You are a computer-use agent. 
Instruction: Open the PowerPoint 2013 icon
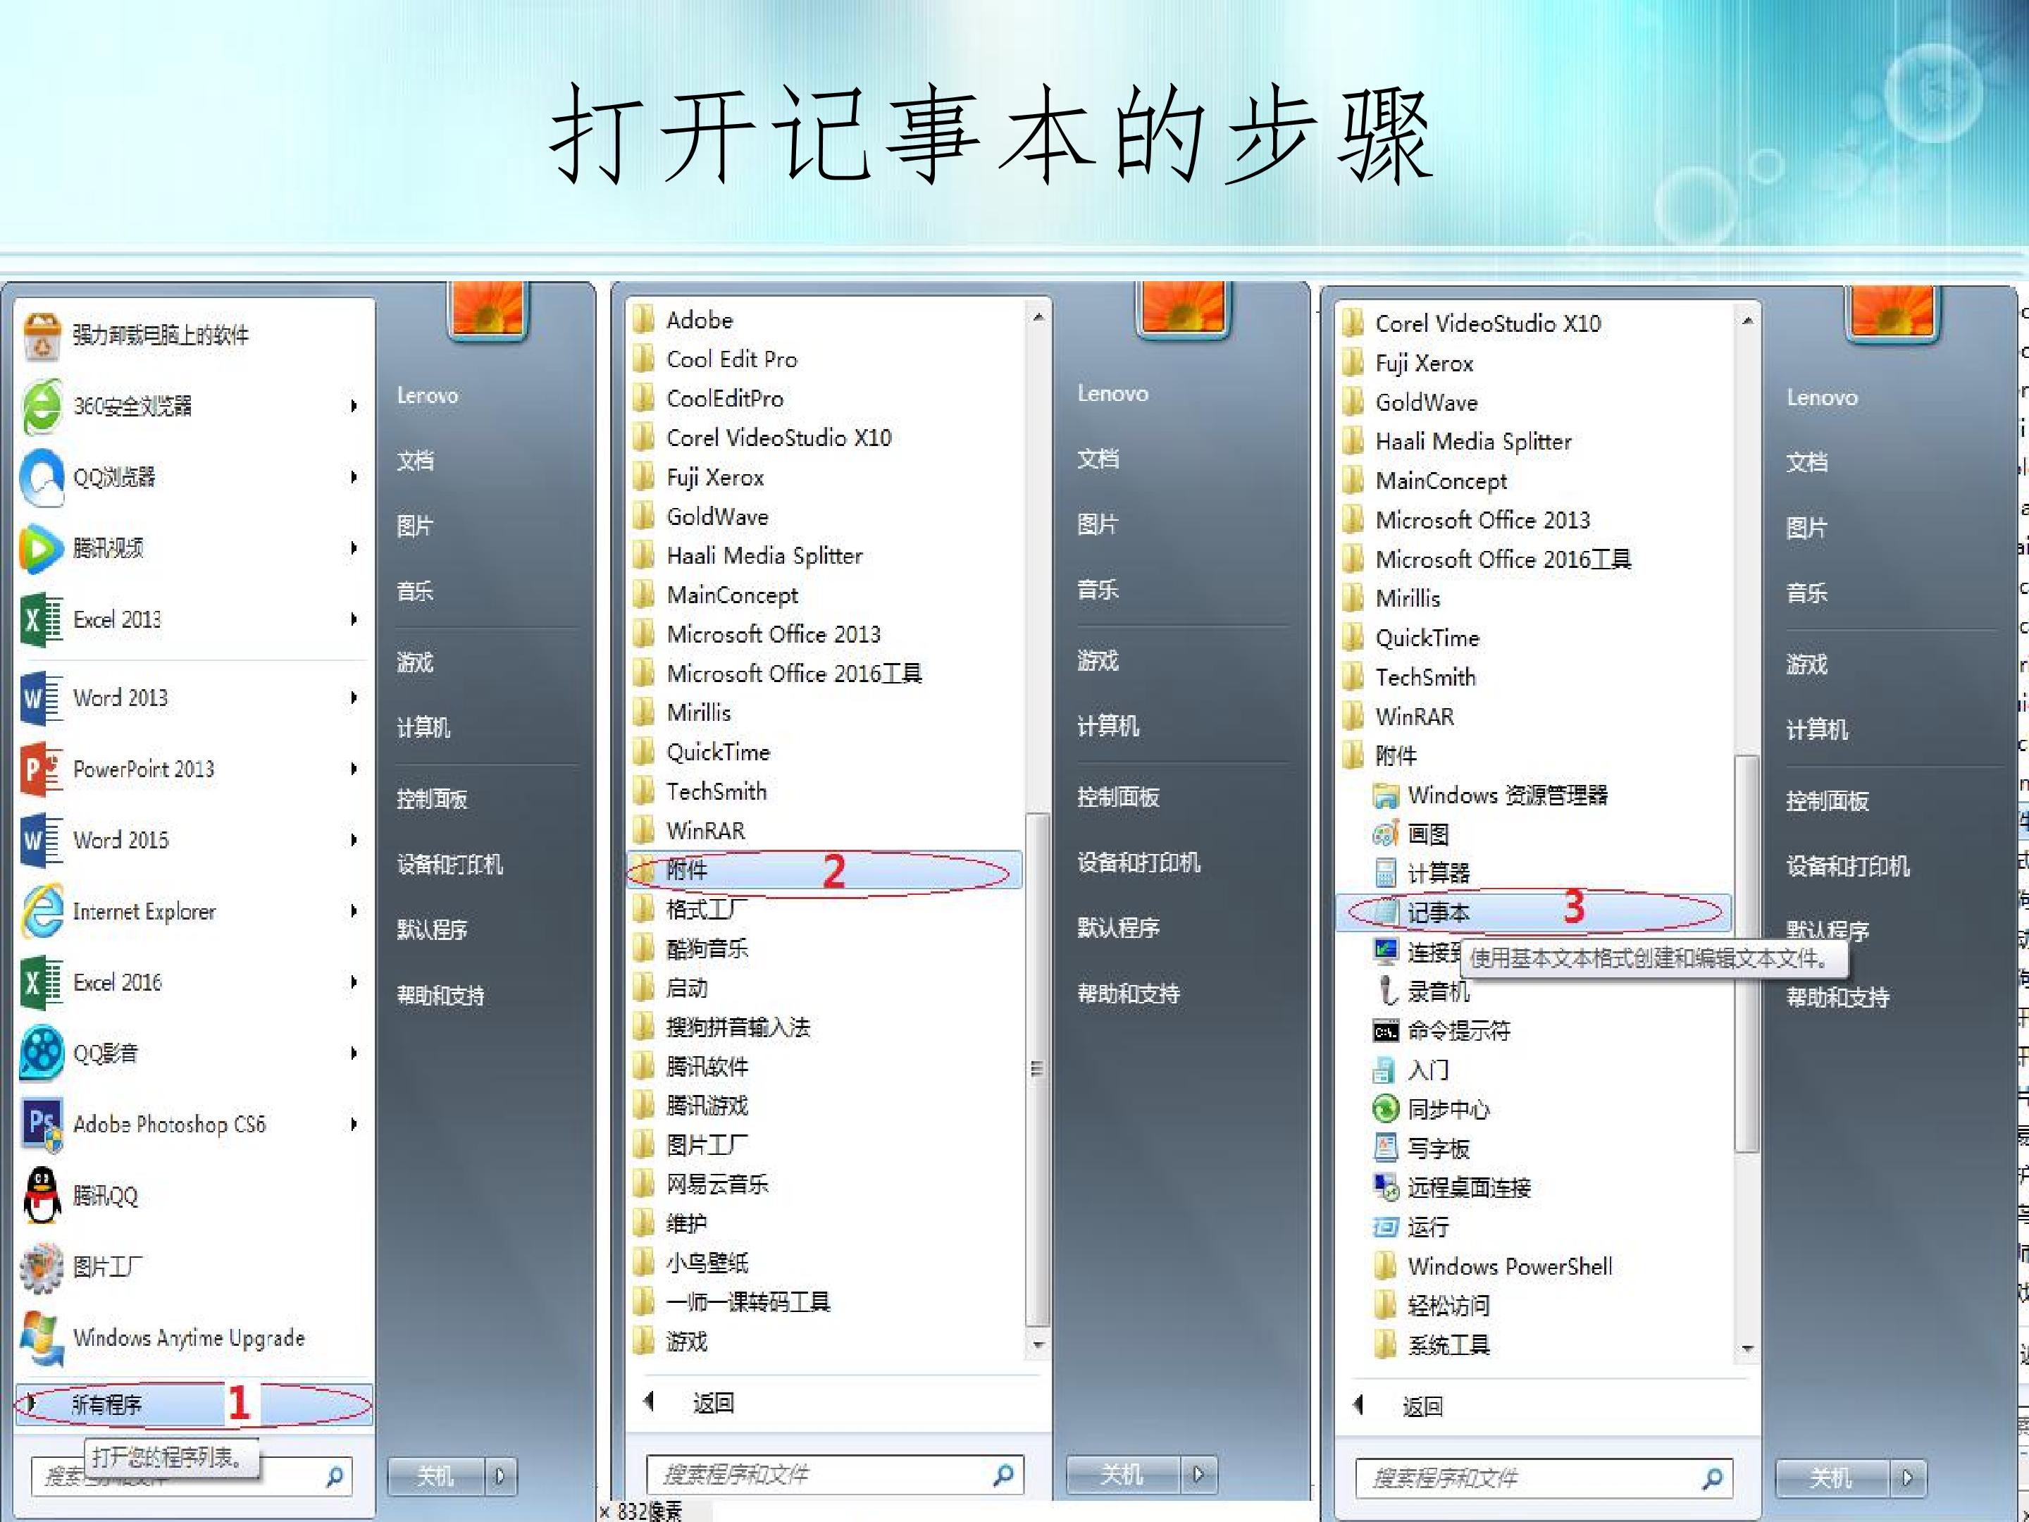(42, 769)
